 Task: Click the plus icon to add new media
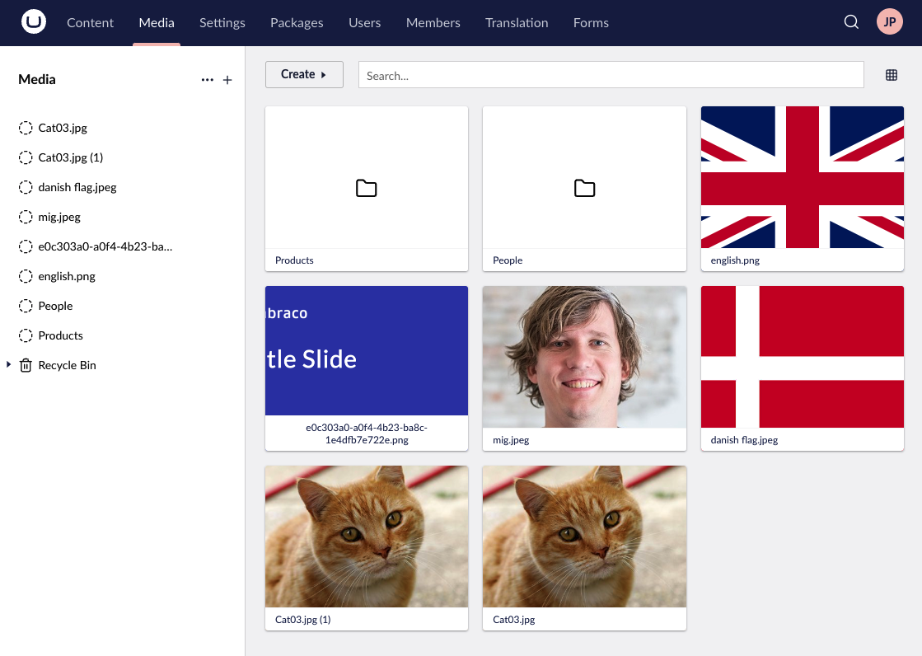[x=227, y=79]
